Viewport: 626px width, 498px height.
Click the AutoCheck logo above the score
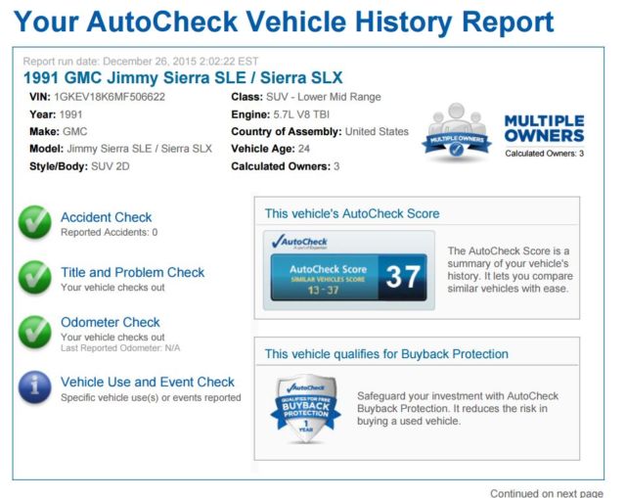point(299,242)
